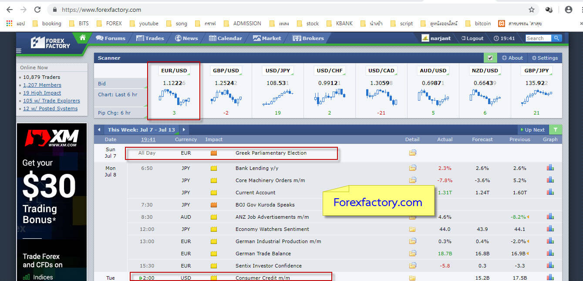Viewport: 583px width, 281px height.
Task: Click the calendar filter funnel icon
Action: point(555,130)
